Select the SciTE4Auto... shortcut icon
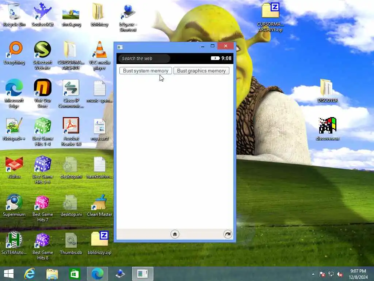 point(14,243)
